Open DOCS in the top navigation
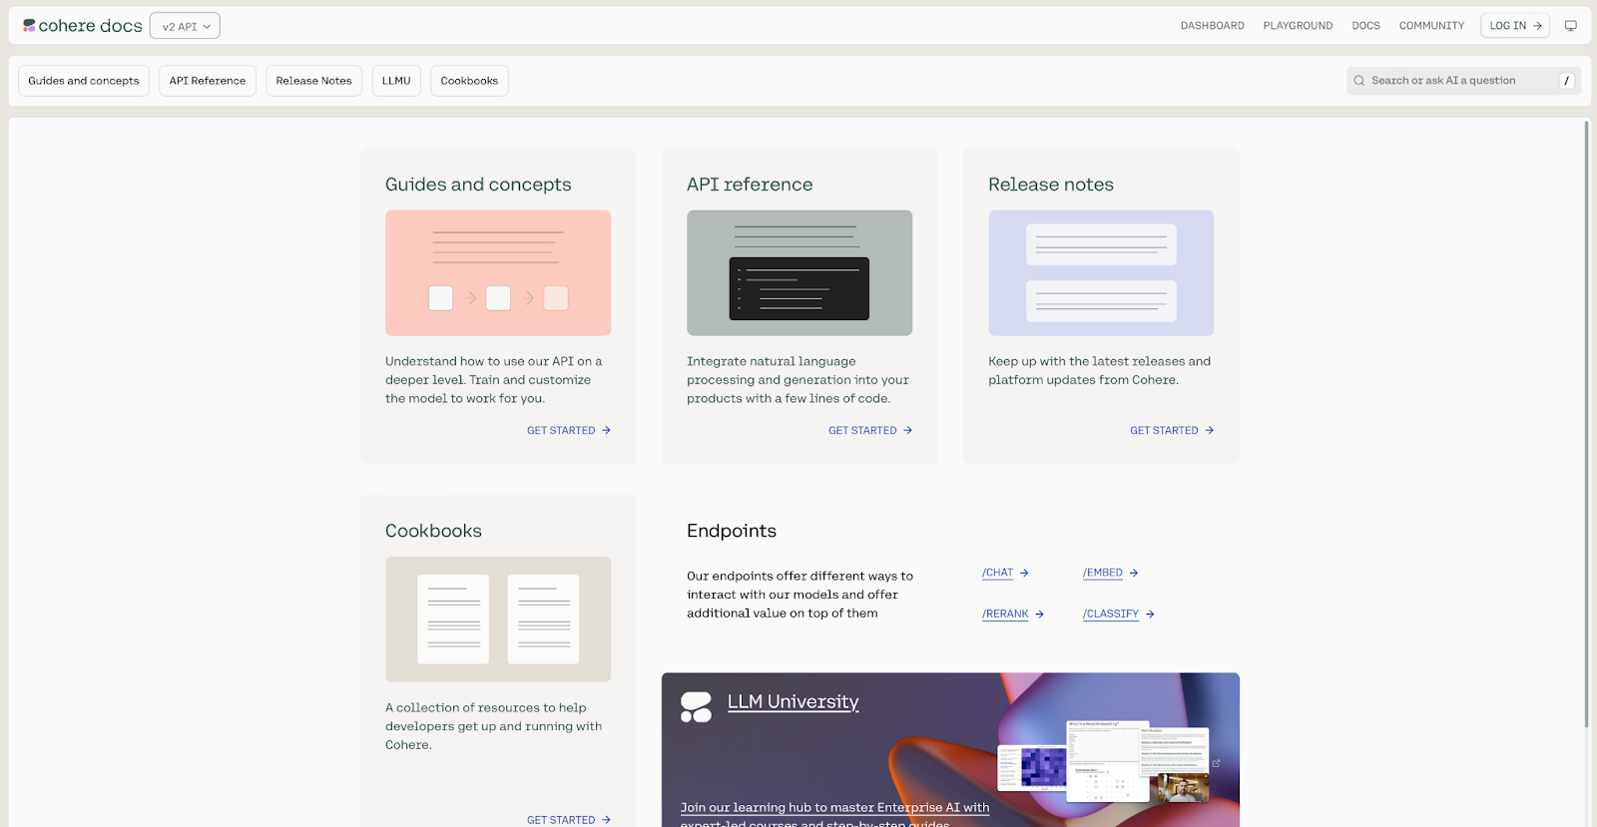The height and width of the screenshot is (827, 1597). 1365,26
